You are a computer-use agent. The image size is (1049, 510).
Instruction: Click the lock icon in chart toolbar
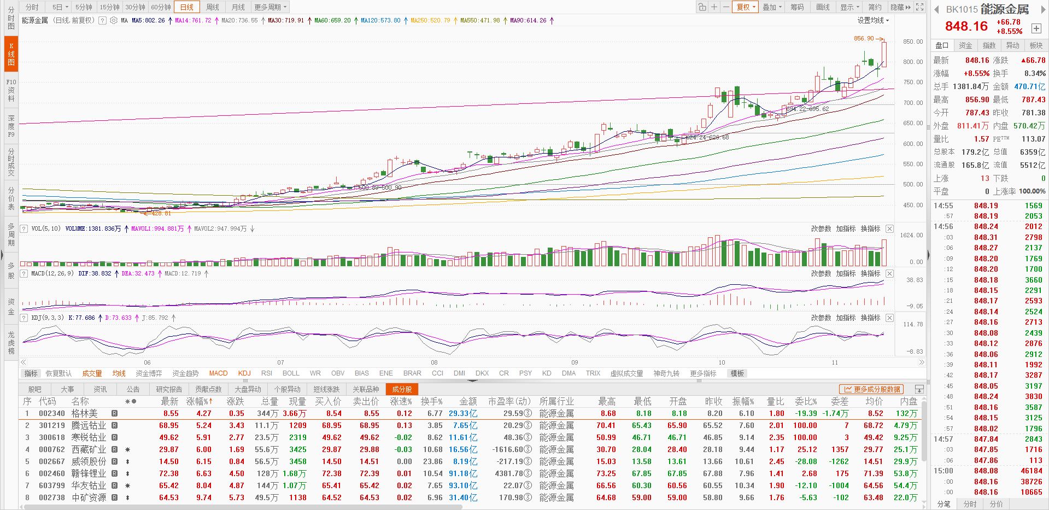point(702,7)
